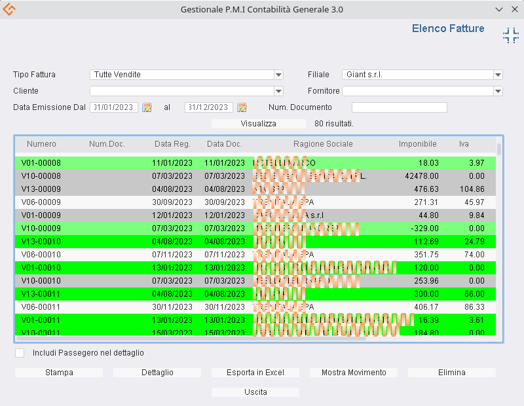Image resolution: width=524 pixels, height=406 pixels.
Task: Enable Includi Passegero nel dettaglio checkbox
Action: click(20, 353)
